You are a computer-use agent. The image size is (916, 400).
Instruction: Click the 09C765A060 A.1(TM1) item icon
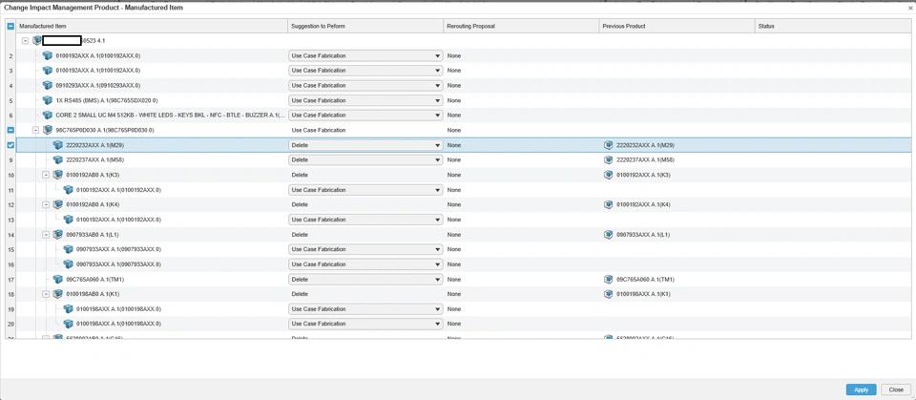[58, 280]
